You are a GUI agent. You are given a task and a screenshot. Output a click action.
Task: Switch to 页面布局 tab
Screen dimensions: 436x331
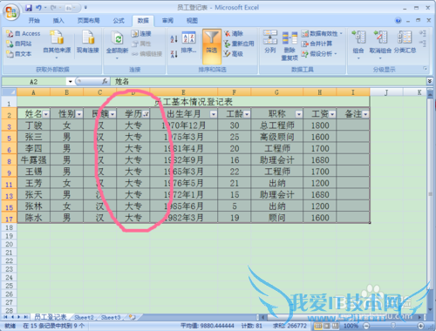[x=89, y=20]
